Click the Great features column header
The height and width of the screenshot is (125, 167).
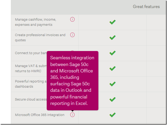(146, 7)
